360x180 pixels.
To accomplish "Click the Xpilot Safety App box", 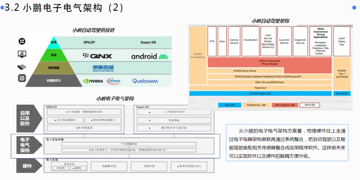I will tap(342, 41).
